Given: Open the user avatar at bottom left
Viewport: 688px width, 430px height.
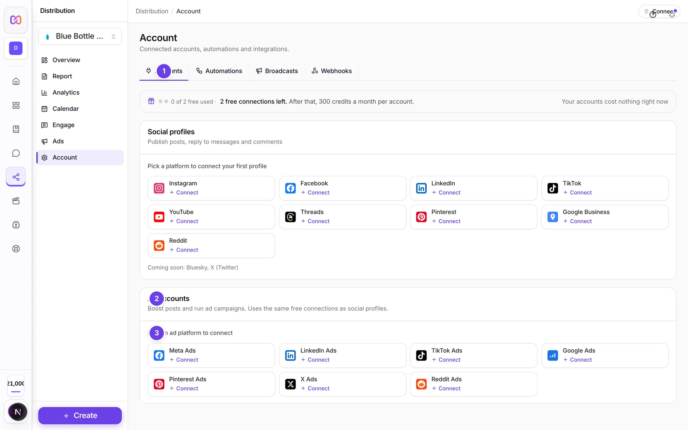Looking at the screenshot, I should [x=18, y=412].
